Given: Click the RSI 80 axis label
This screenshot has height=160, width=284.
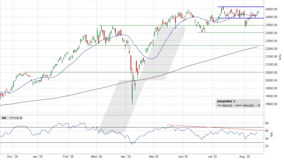Looking at the screenshot, I should click(x=267, y=123).
